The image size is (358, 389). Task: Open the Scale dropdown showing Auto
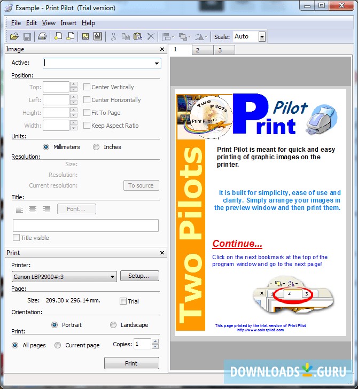pyautogui.click(x=262, y=37)
